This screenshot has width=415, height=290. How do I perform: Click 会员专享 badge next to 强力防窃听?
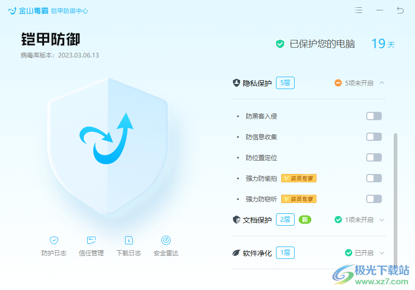(299, 199)
